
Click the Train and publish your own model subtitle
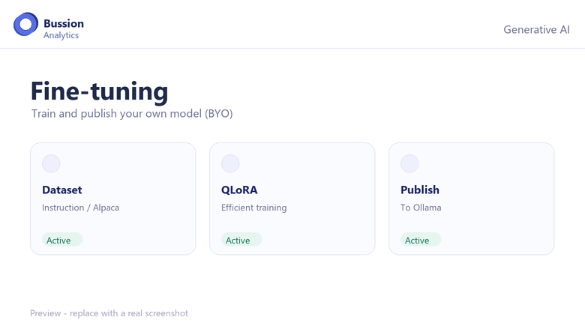click(132, 113)
